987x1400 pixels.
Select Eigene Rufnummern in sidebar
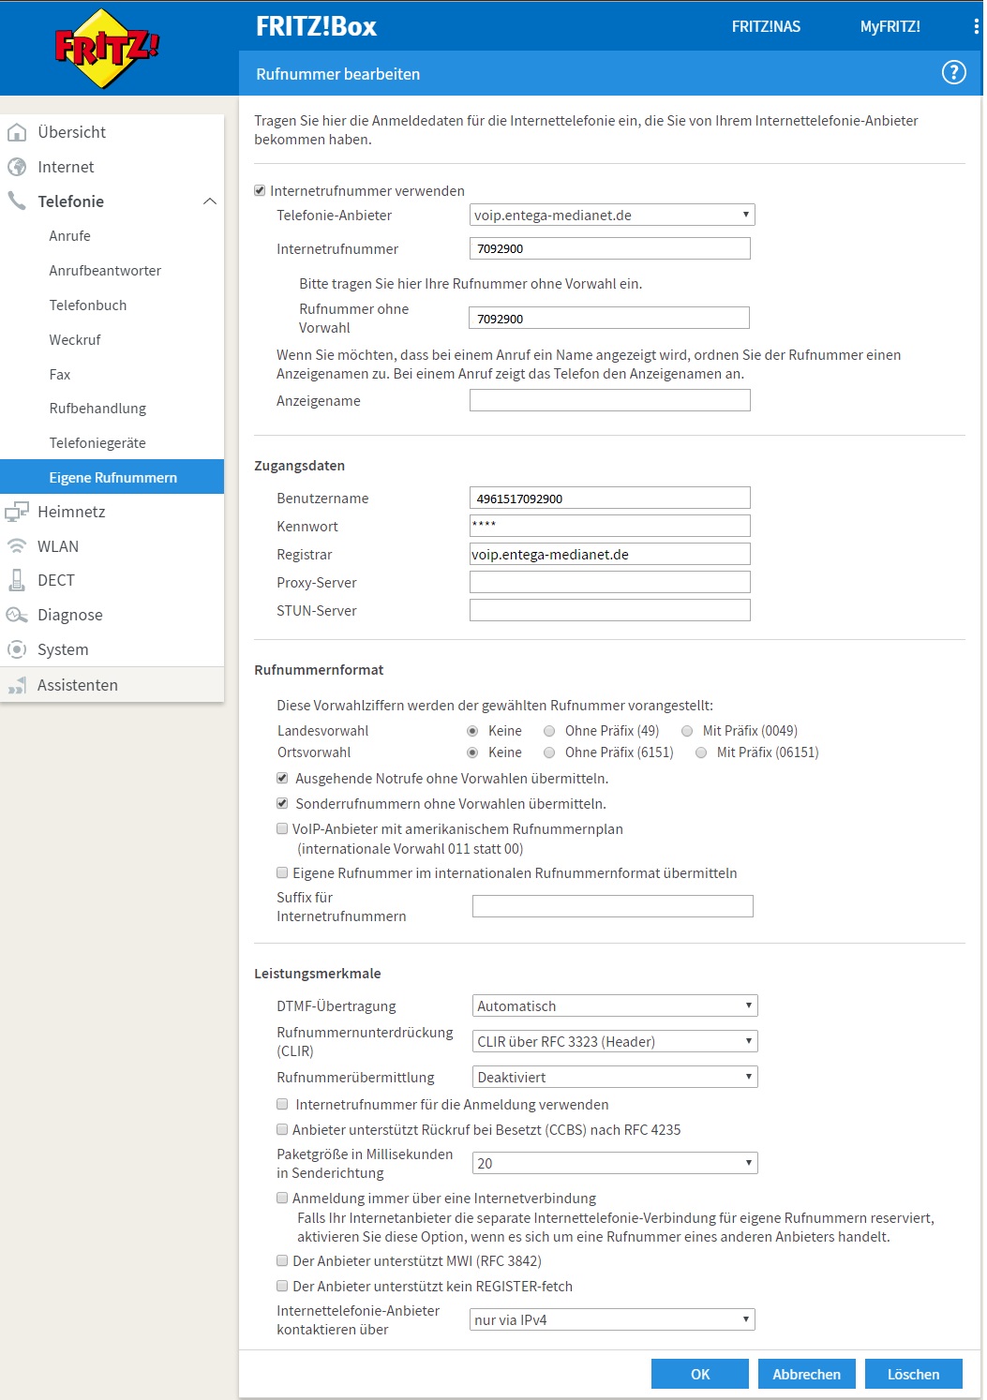pos(112,477)
